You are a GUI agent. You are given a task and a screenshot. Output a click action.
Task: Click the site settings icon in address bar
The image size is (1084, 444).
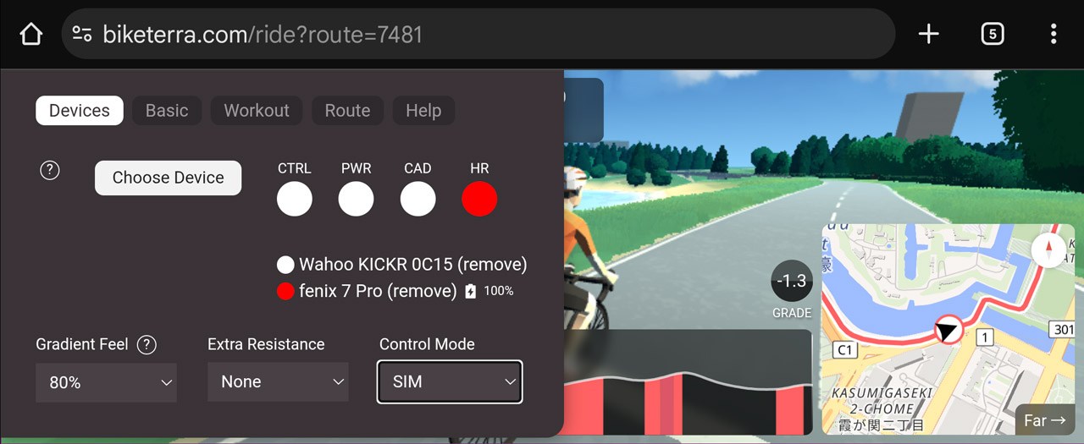pos(82,34)
